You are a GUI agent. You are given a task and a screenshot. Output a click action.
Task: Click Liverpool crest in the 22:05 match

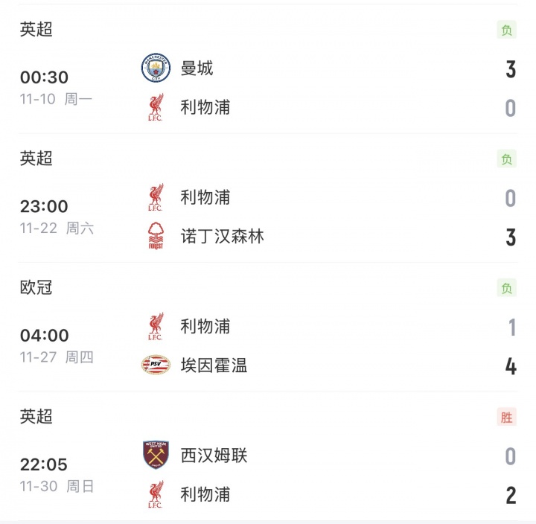(156, 494)
